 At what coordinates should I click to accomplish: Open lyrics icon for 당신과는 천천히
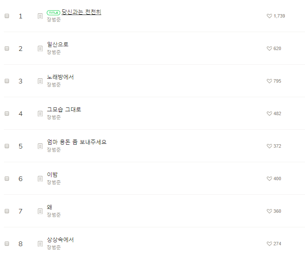point(40,16)
